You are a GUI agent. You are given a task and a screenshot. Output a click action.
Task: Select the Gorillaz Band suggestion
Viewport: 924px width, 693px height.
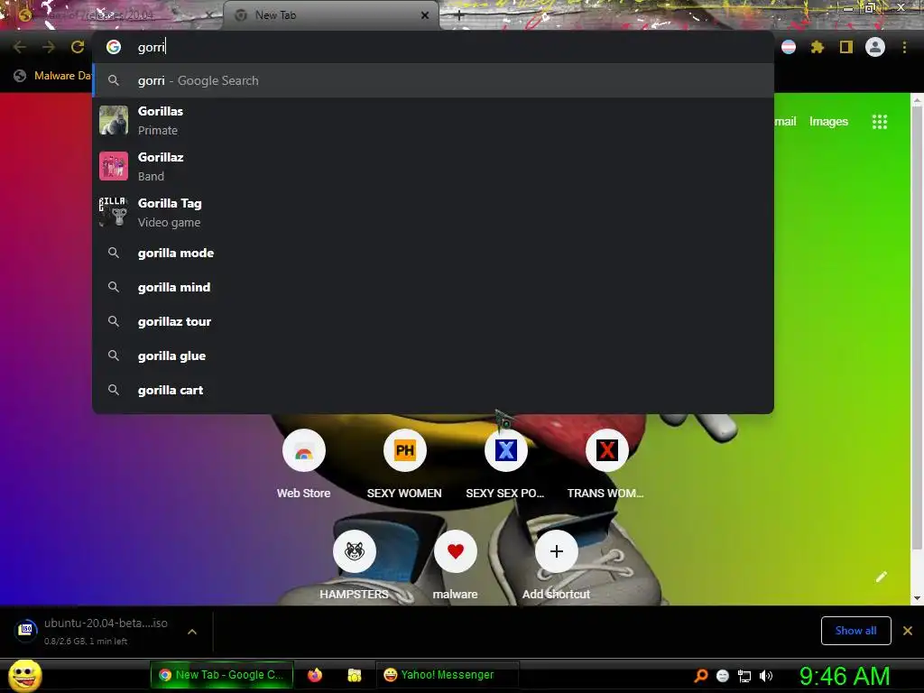(x=433, y=167)
